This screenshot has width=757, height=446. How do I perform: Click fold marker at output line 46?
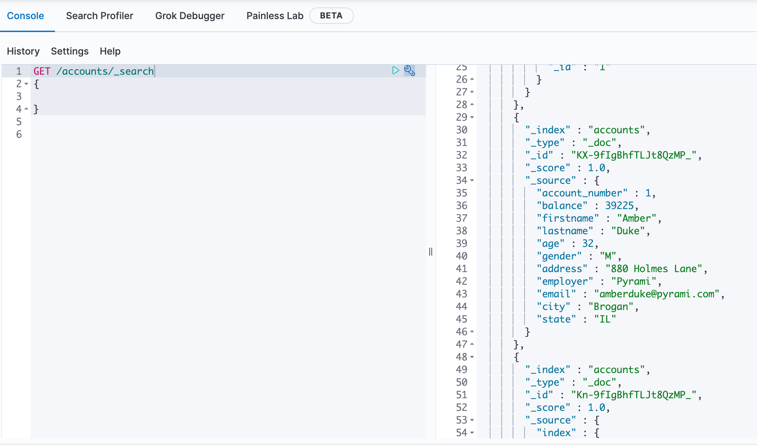[x=472, y=331]
